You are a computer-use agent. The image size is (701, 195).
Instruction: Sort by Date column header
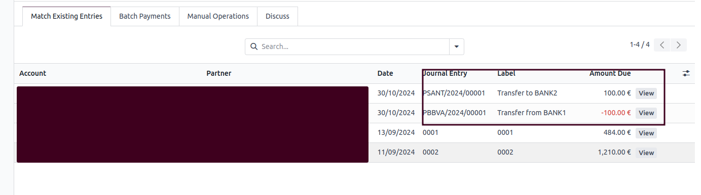click(x=385, y=73)
